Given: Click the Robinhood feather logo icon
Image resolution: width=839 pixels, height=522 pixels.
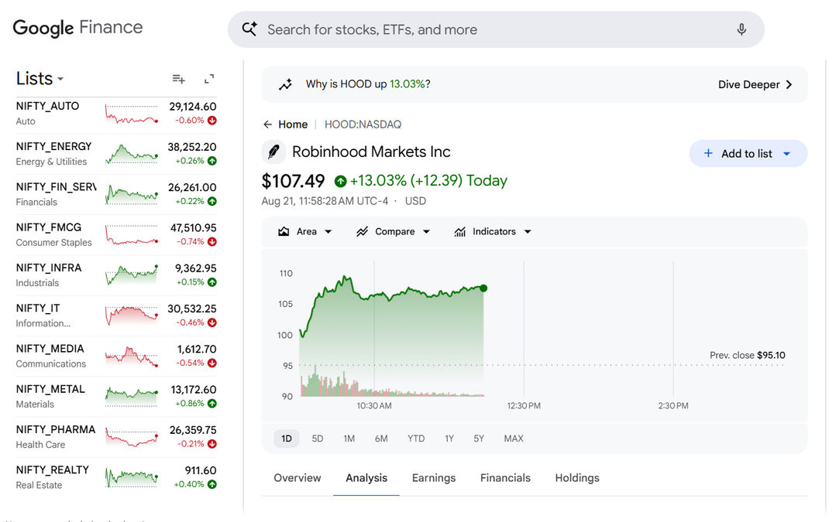Looking at the screenshot, I should pos(273,152).
